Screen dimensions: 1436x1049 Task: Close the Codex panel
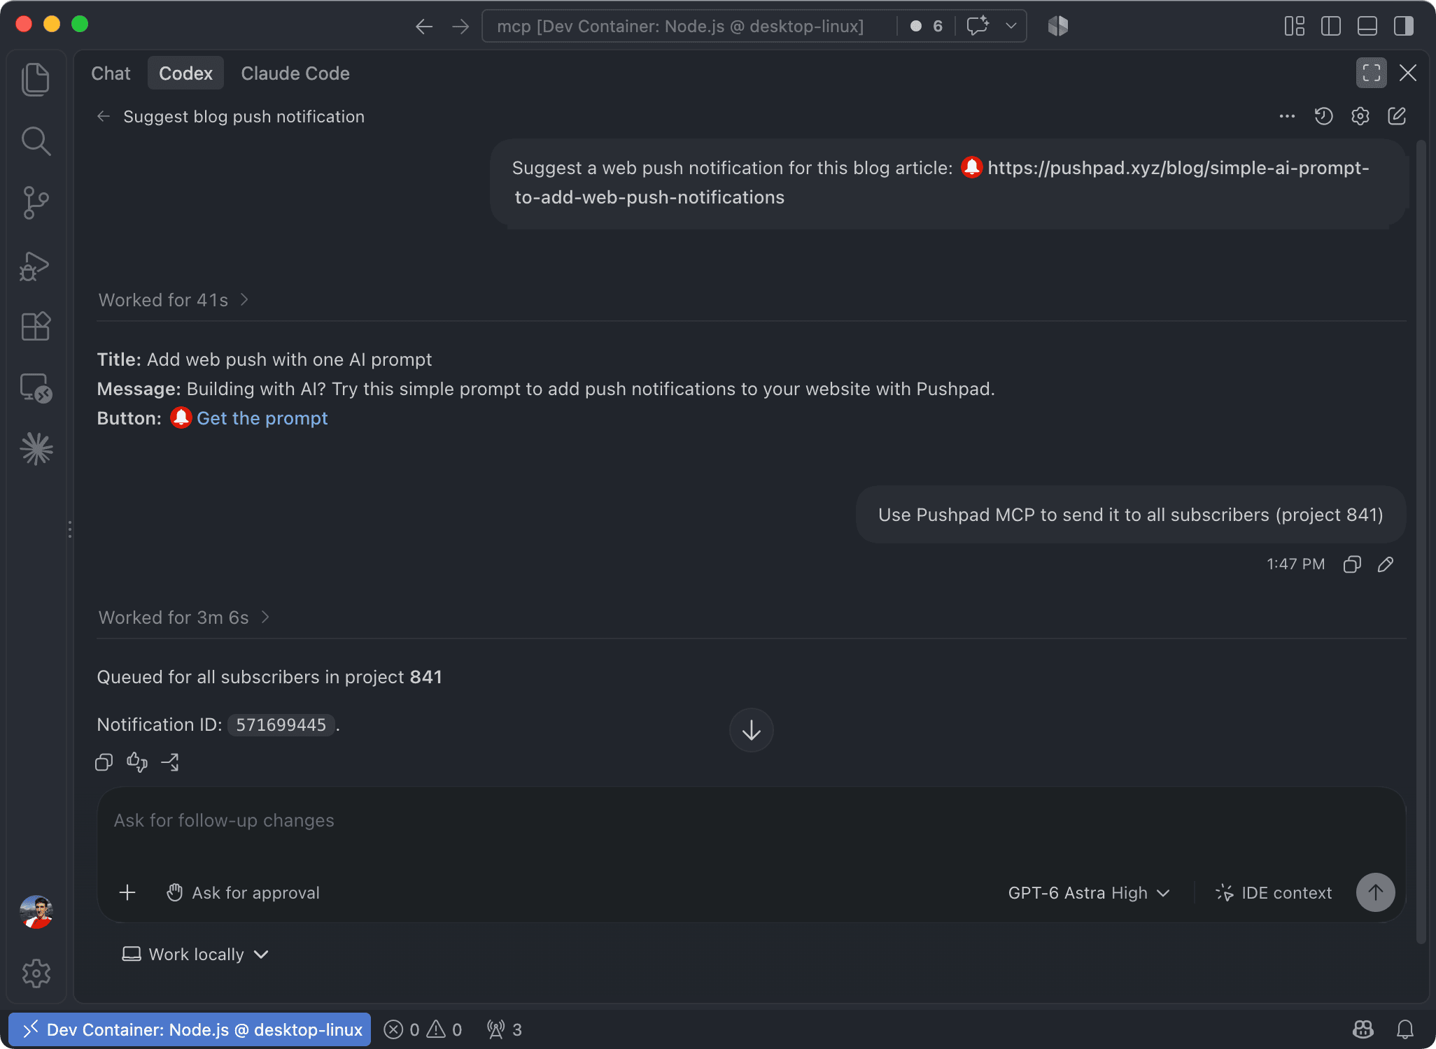pyautogui.click(x=1408, y=73)
